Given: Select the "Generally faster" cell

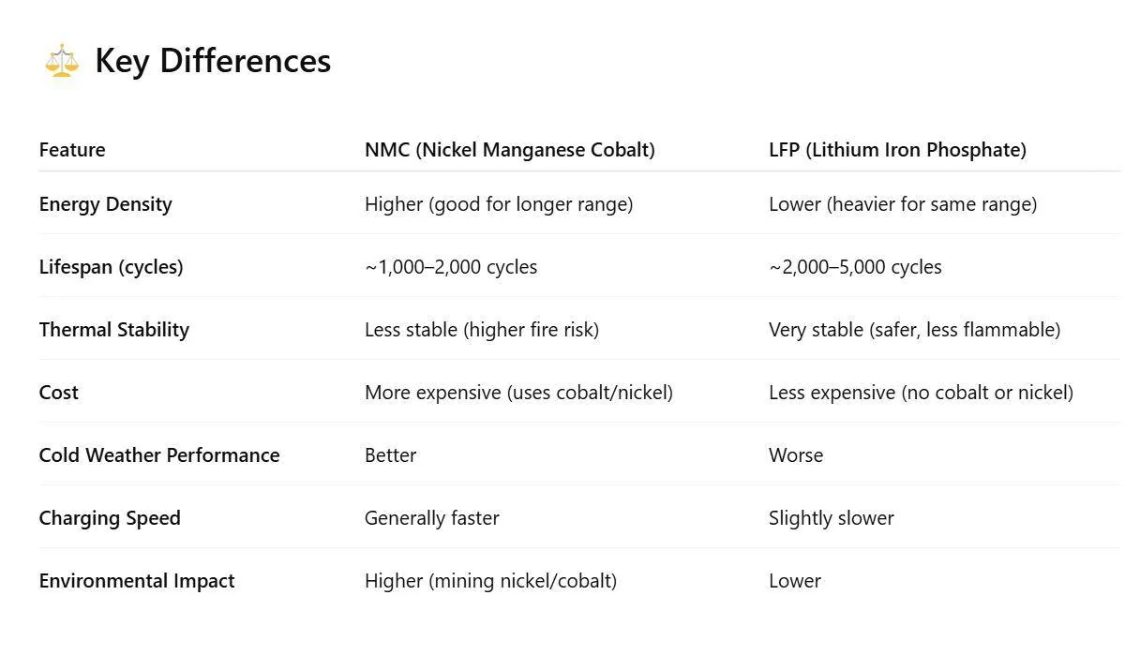Looking at the screenshot, I should [x=431, y=518].
